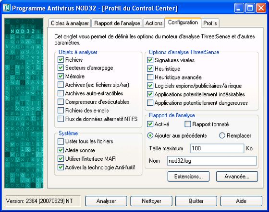The height and width of the screenshot is (212, 269).
Task: Click the Rapport de l'analyse group label
Action: pos(172,115)
